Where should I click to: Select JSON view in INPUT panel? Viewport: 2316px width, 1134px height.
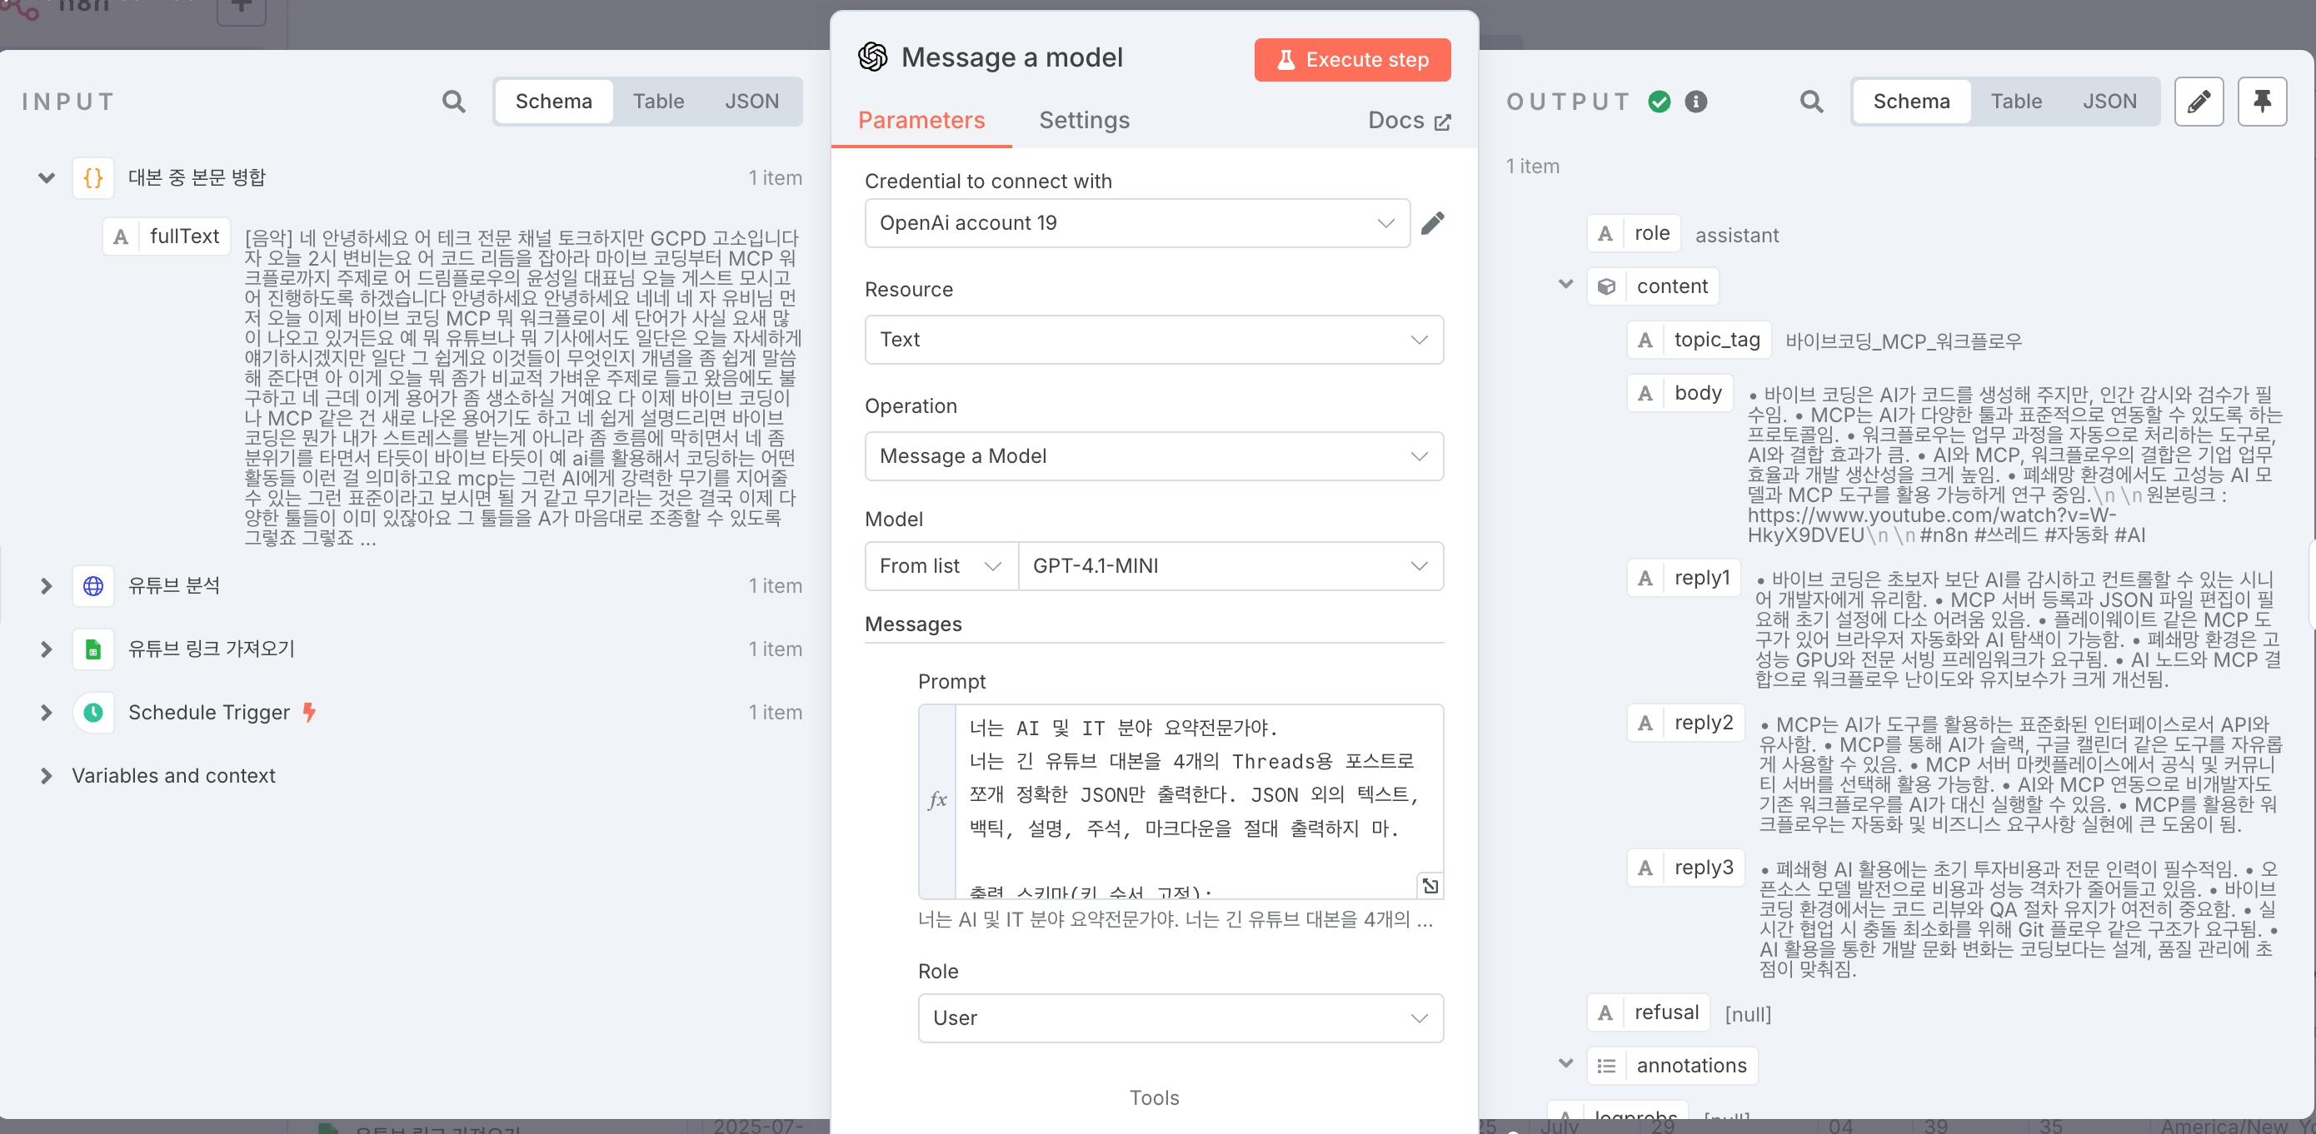click(751, 102)
